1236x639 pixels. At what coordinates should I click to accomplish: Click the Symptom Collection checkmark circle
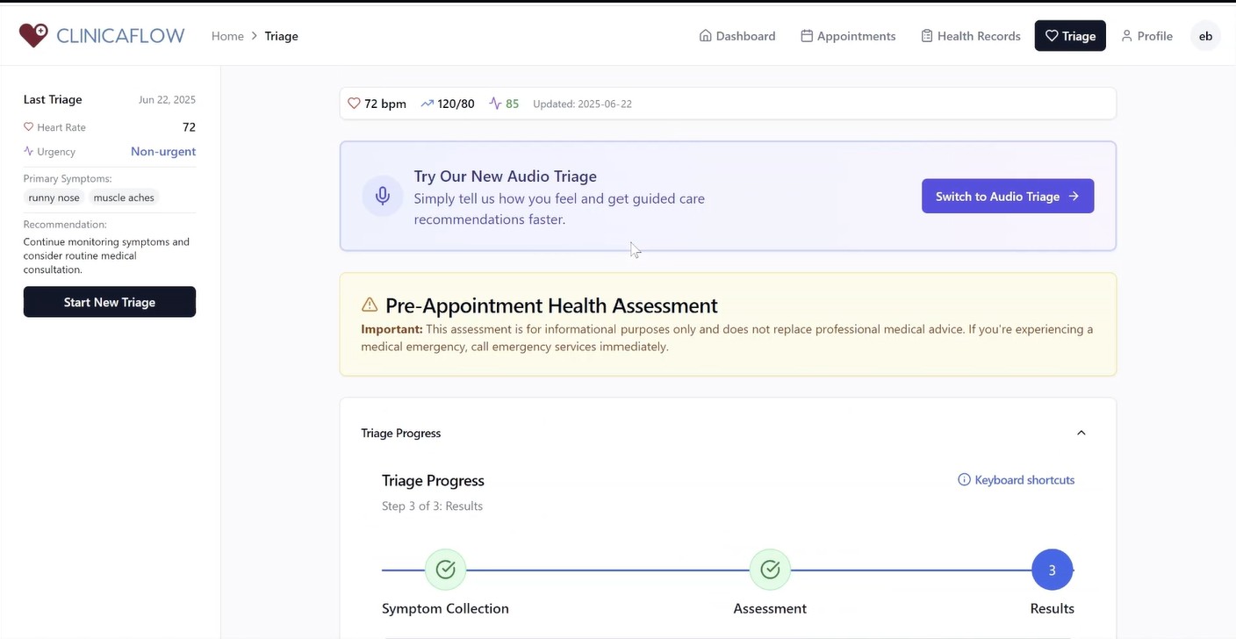pyautogui.click(x=445, y=569)
